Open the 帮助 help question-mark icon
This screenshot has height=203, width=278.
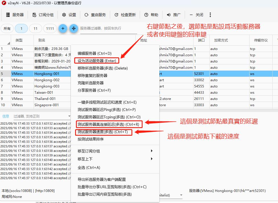[146, 15]
